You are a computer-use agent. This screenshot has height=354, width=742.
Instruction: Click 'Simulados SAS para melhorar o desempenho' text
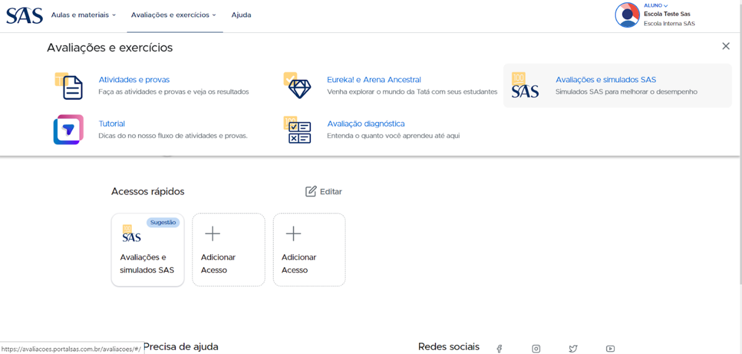click(x=627, y=92)
